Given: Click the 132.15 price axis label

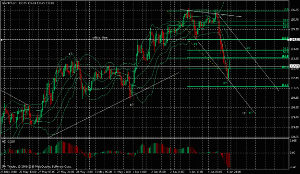Looking at the screenshot, I should (x=294, y=78).
